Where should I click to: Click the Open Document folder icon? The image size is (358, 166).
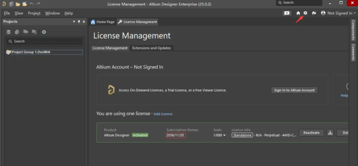point(18,4)
